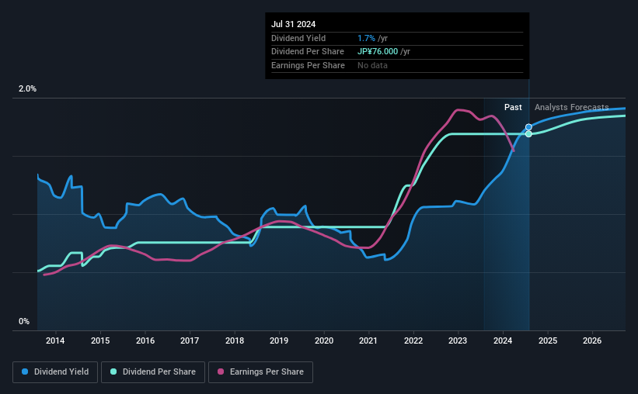Click the blue Dividend Yield marker dot
This screenshot has height=394, width=638.
[528, 127]
